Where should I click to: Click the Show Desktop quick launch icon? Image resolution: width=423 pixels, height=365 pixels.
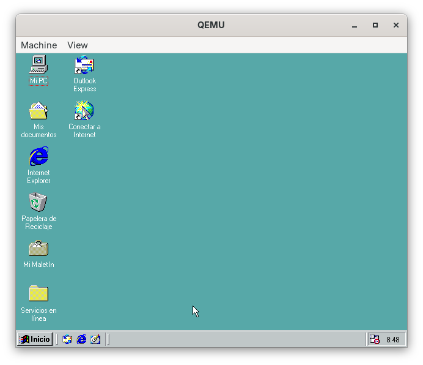[x=95, y=339]
